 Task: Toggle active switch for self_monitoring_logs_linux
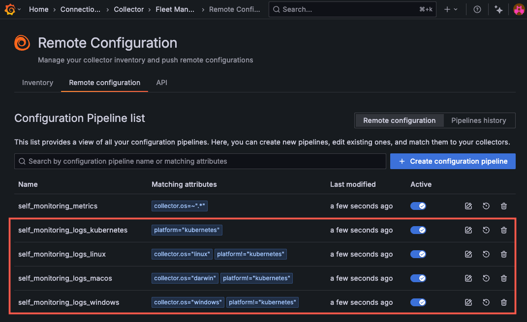418,254
